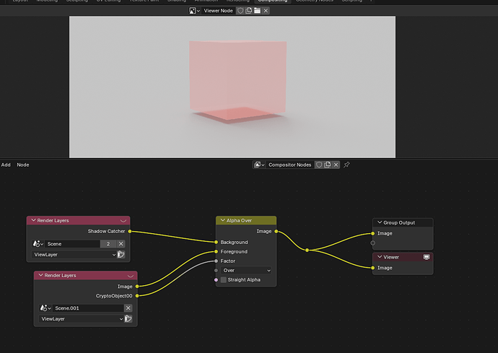This screenshot has height=353, width=498.
Task: Unlink the Viewer Node image
Action: (x=266, y=11)
